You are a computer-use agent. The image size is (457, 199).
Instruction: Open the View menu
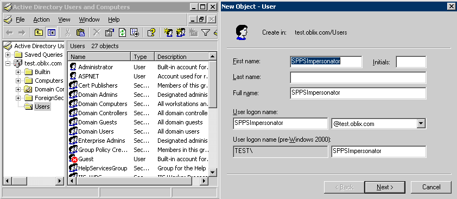[x=64, y=19]
